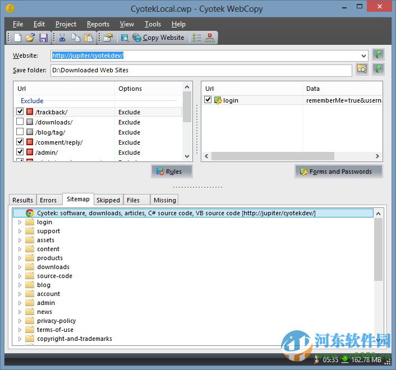This screenshot has width=396, height=370.
Task: Enable the /downloads/ exclude rule checkbox
Action: click(x=20, y=122)
